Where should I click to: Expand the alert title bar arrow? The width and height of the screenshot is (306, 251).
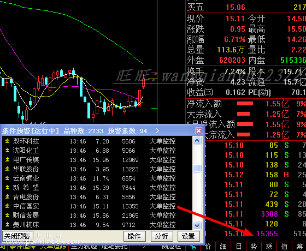(157, 131)
